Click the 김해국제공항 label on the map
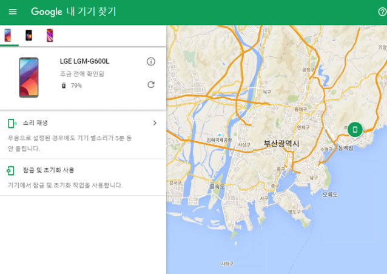Screen dimensions: 387x274 point(219,140)
